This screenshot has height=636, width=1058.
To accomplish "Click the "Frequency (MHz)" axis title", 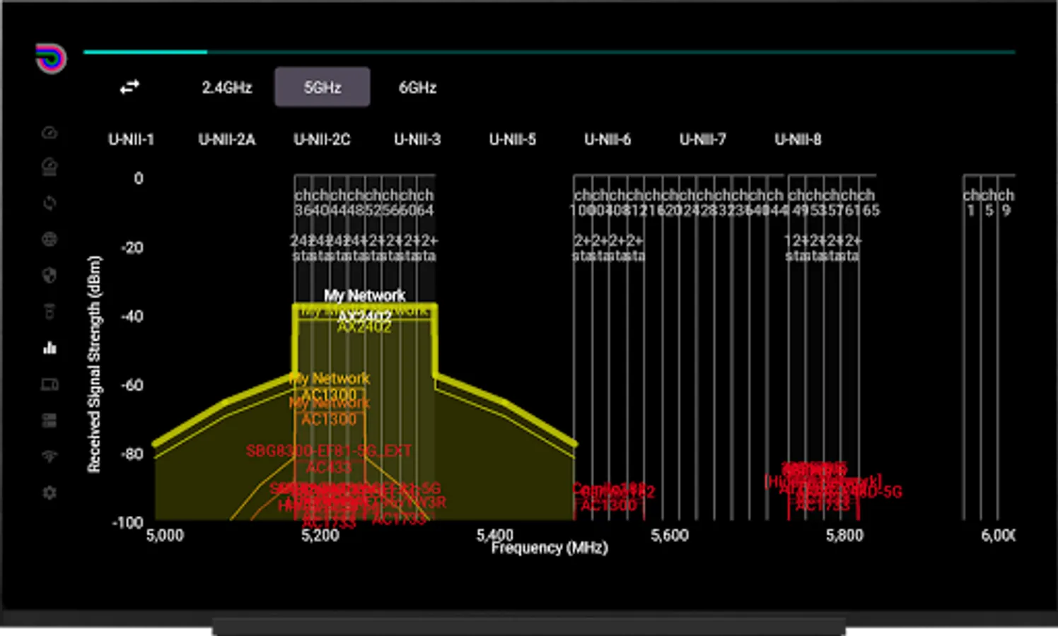I will tap(550, 548).
